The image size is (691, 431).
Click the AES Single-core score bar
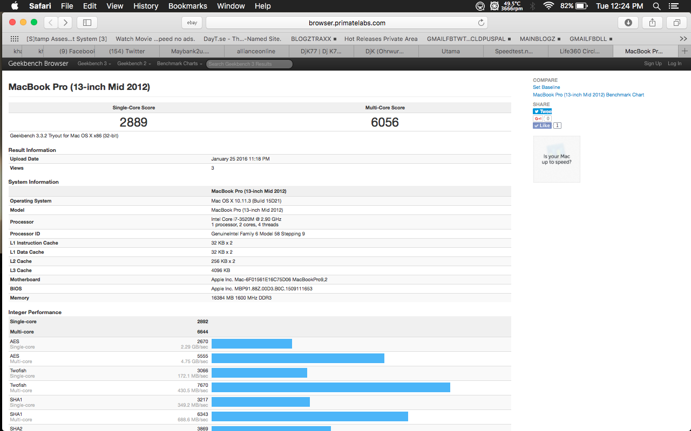click(x=252, y=344)
